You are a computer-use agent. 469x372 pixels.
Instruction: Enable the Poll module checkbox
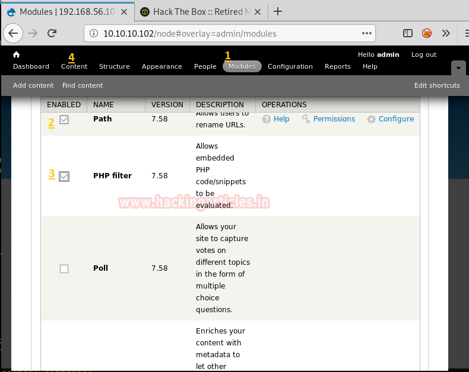[x=64, y=269]
